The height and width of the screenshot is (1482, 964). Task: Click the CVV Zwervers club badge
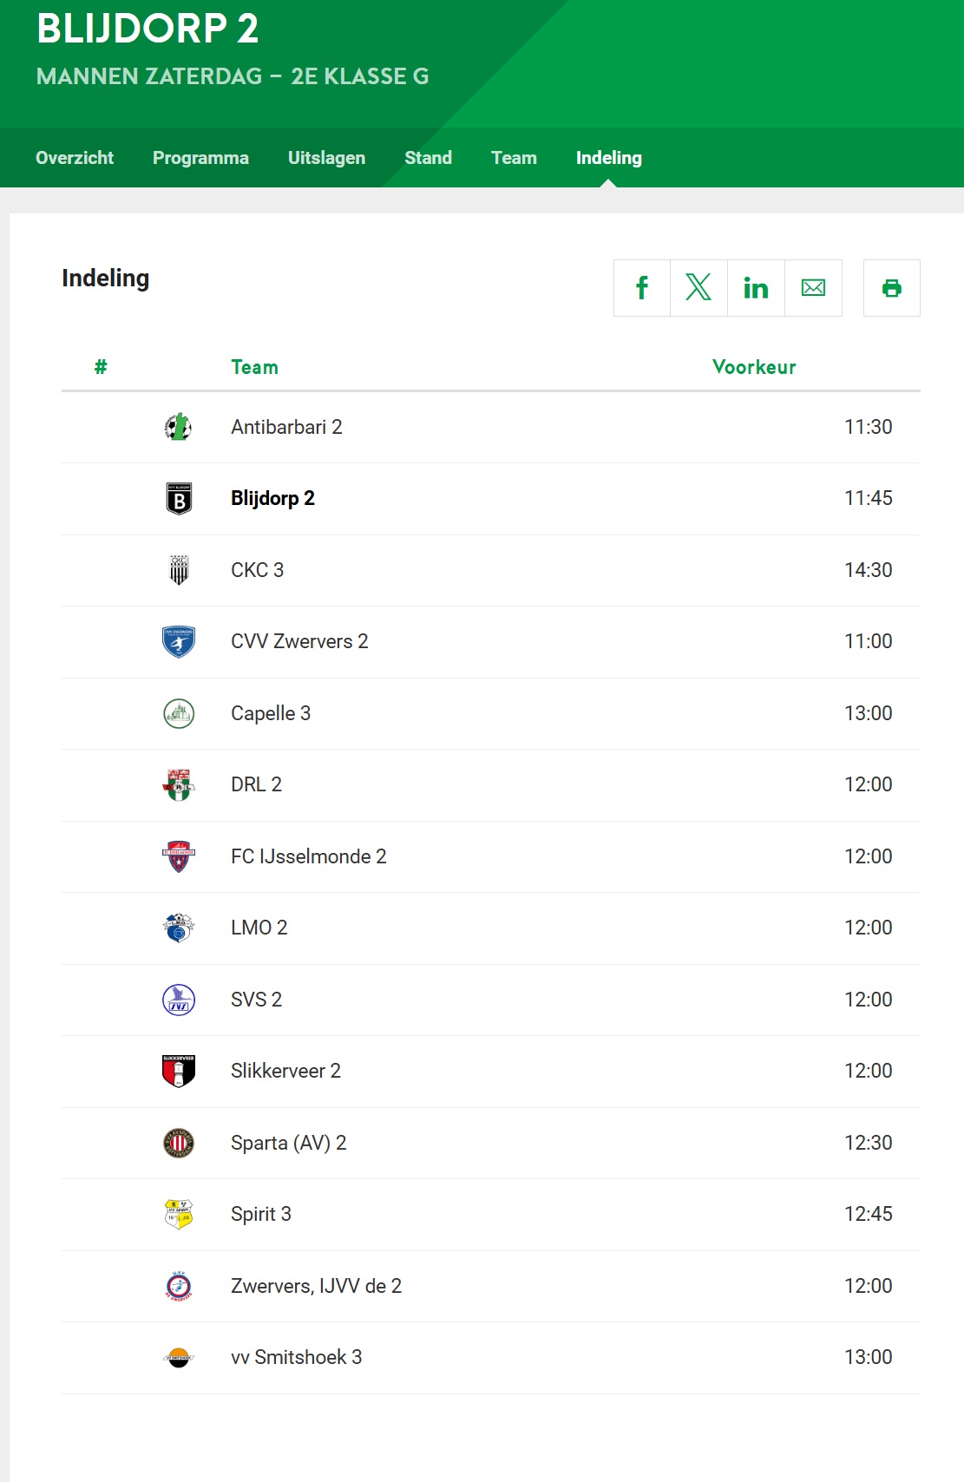pos(179,642)
